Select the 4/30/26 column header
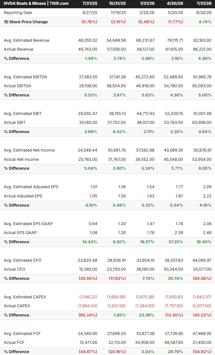 tap(175, 4)
